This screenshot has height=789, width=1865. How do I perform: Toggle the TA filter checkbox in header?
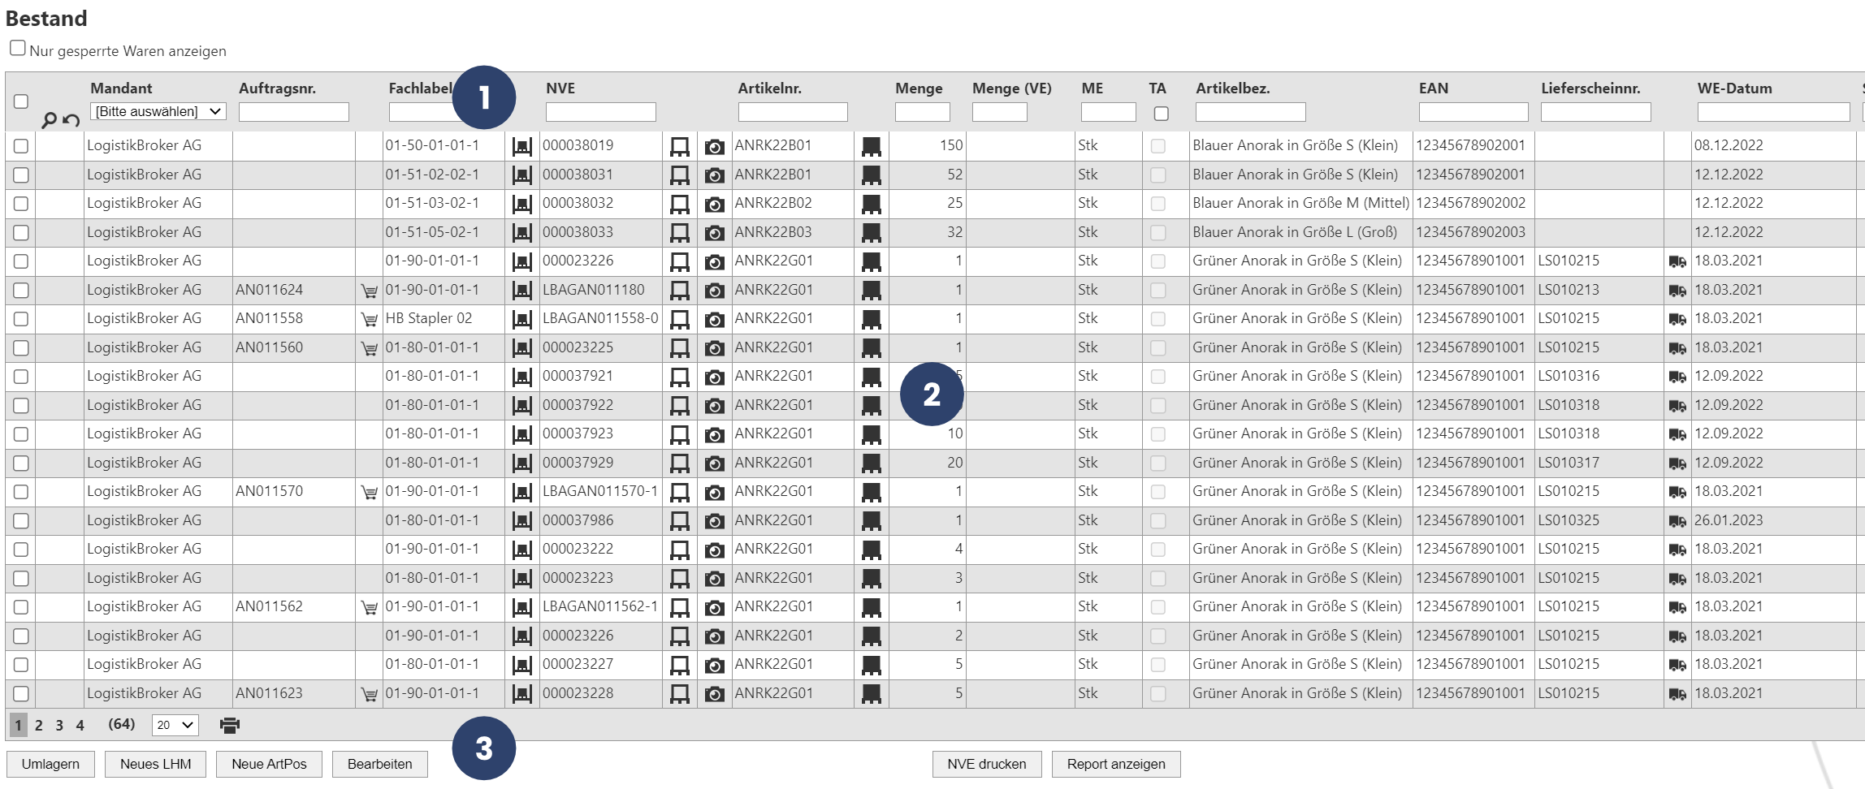click(x=1161, y=114)
